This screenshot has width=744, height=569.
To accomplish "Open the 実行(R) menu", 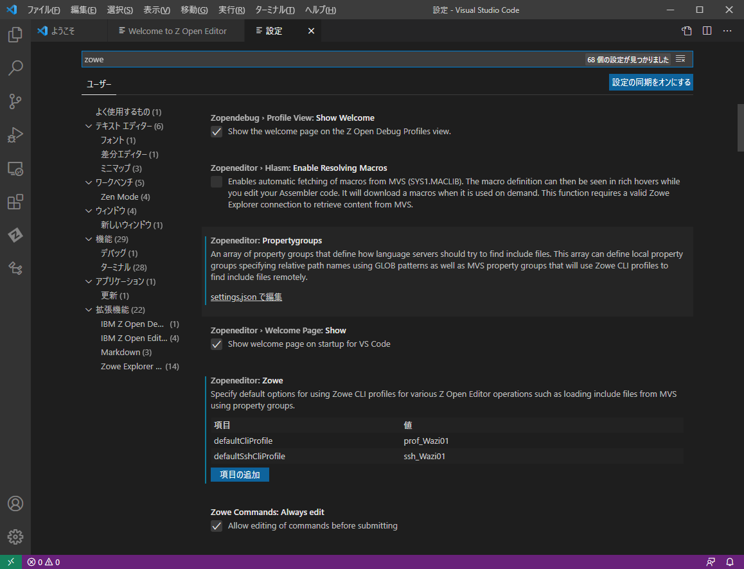I will coord(231,10).
